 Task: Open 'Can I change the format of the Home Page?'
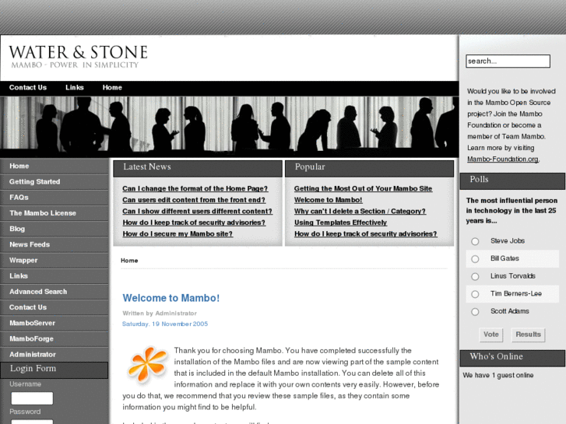(195, 188)
